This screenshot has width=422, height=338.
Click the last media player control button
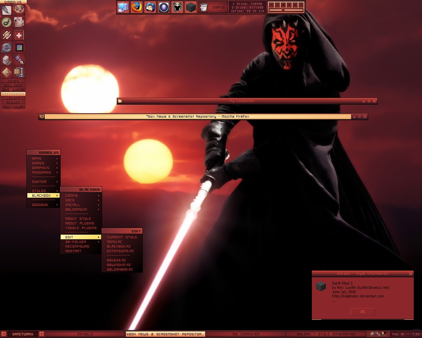coord(301,5)
